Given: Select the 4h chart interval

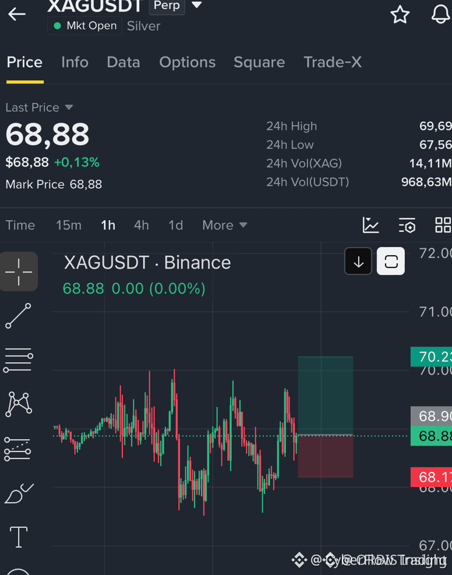Looking at the screenshot, I should click(141, 225).
